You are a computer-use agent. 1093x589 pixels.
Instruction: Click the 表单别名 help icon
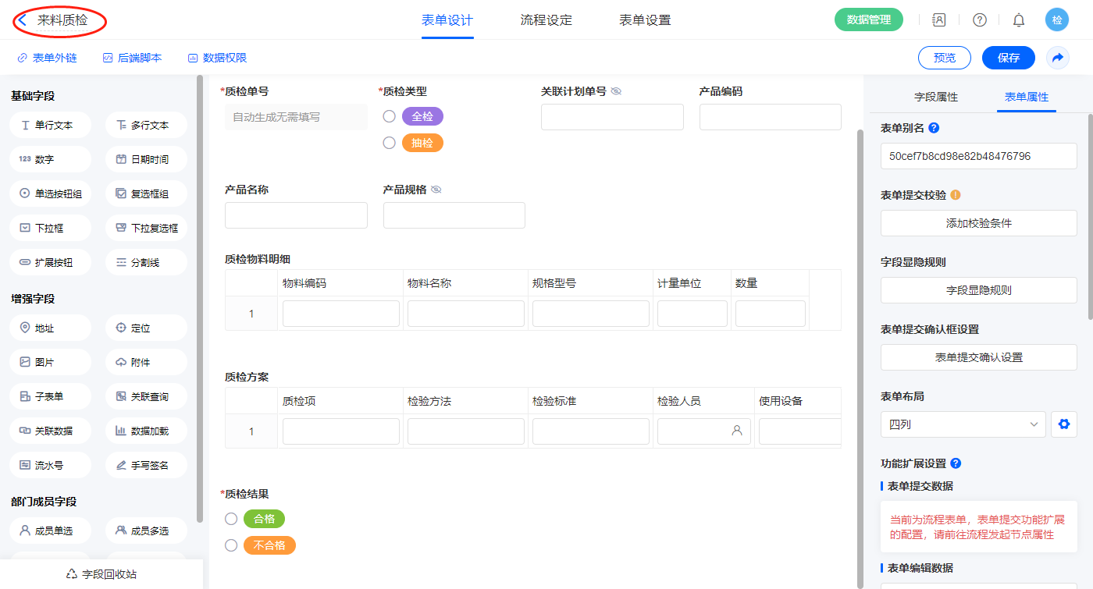point(934,128)
